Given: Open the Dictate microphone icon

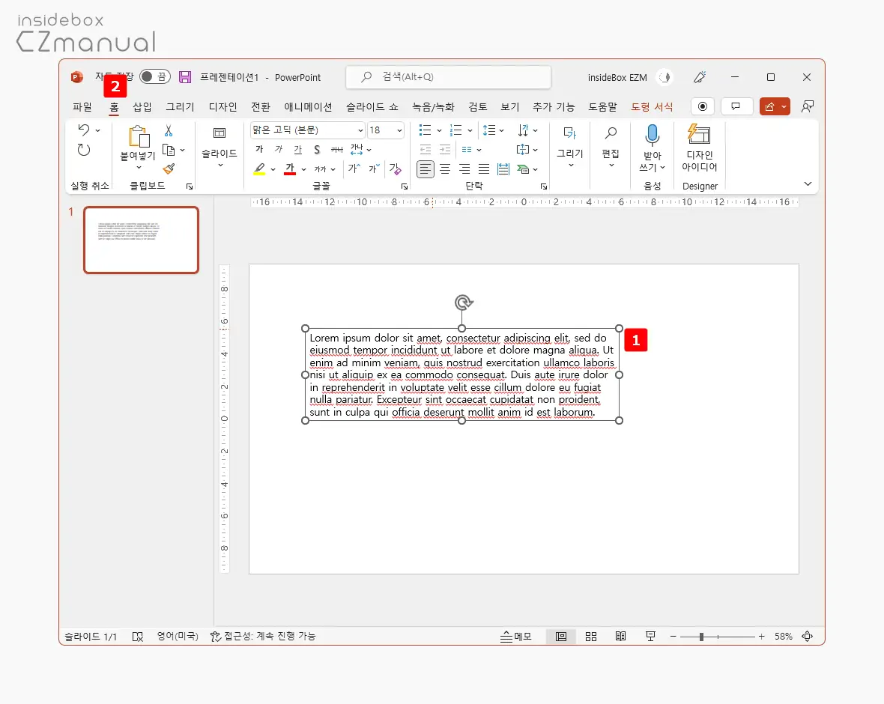Looking at the screenshot, I should tap(652, 135).
